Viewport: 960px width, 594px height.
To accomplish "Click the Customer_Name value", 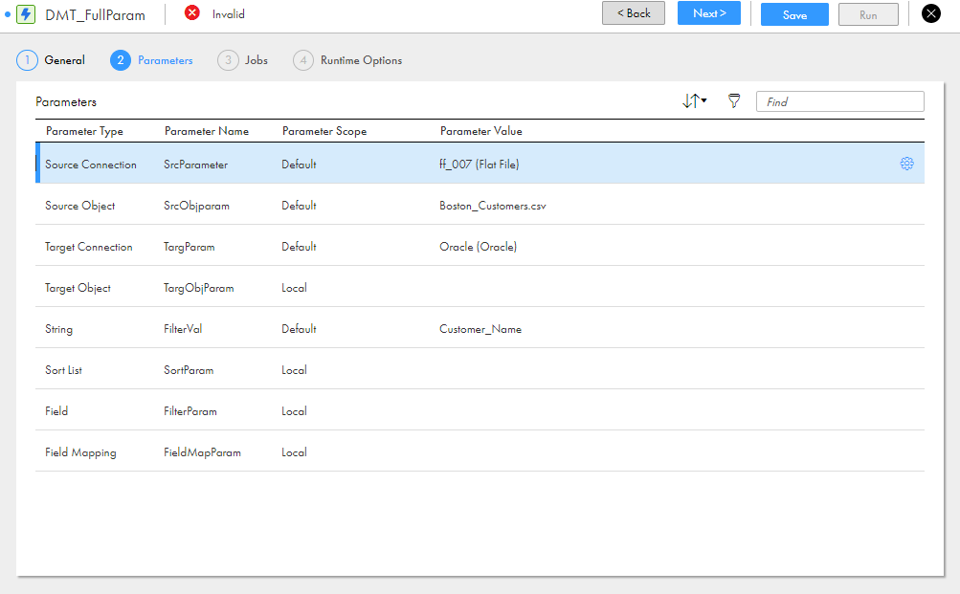I will click(x=480, y=329).
